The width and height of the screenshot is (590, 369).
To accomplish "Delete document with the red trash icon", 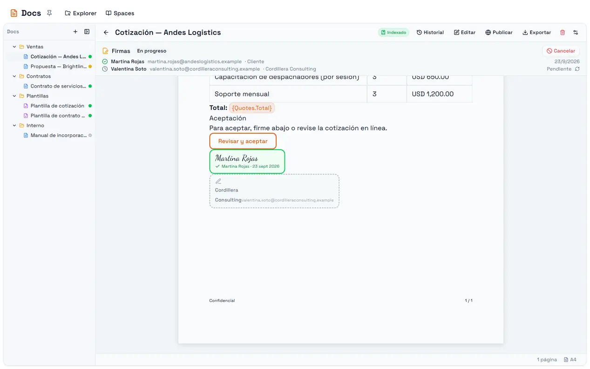I will 563,33.
